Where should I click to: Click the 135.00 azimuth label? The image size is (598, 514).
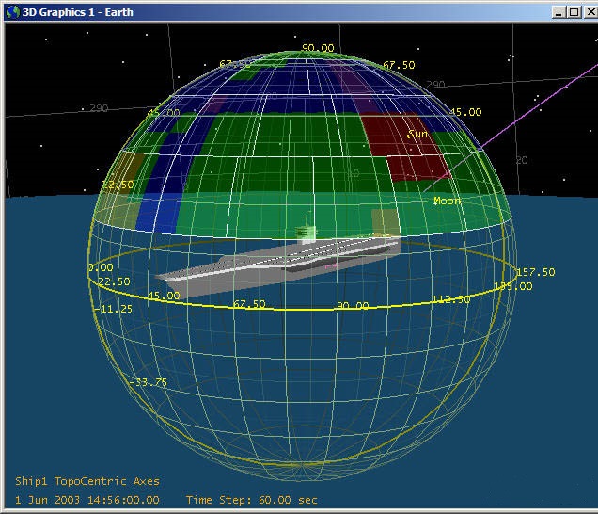click(513, 285)
